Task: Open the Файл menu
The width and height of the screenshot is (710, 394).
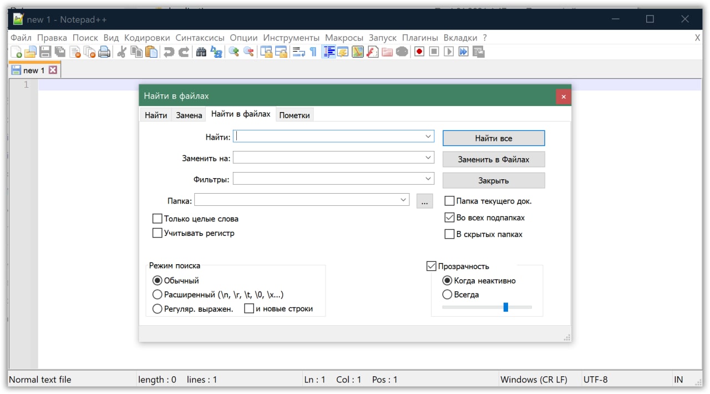Action: point(21,38)
